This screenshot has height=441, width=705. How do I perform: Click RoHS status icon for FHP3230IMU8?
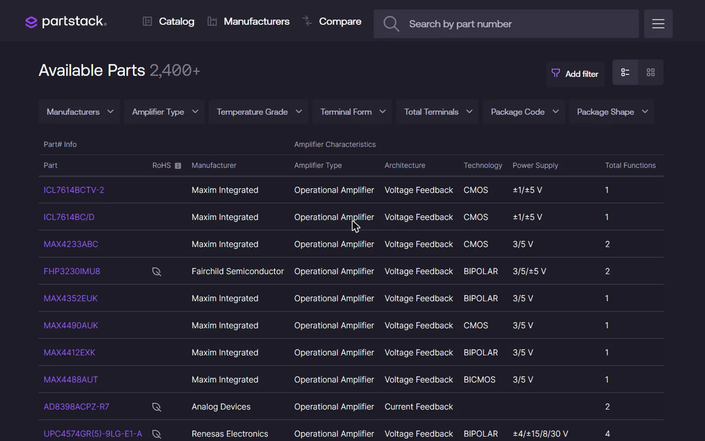[156, 272]
